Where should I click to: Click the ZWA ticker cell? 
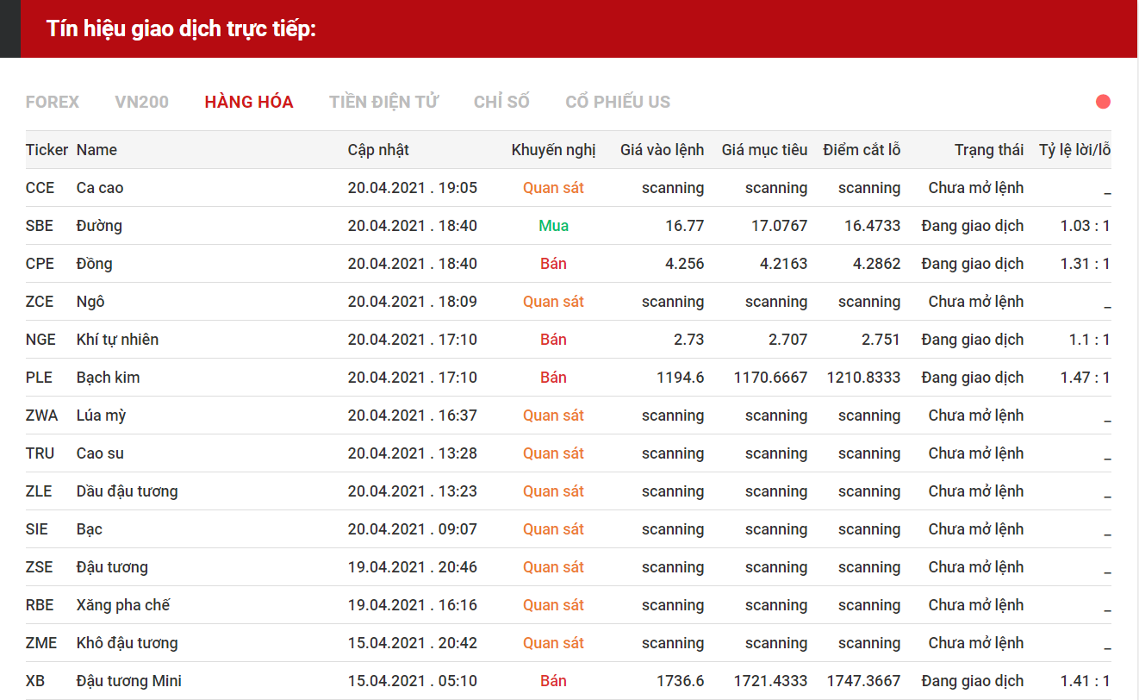point(41,416)
